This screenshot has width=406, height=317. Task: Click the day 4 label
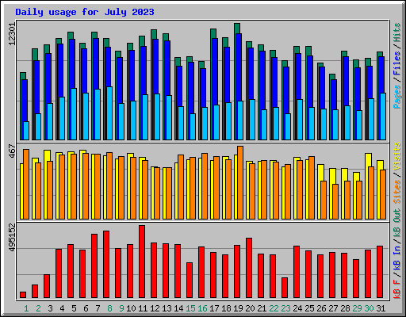[62, 308]
